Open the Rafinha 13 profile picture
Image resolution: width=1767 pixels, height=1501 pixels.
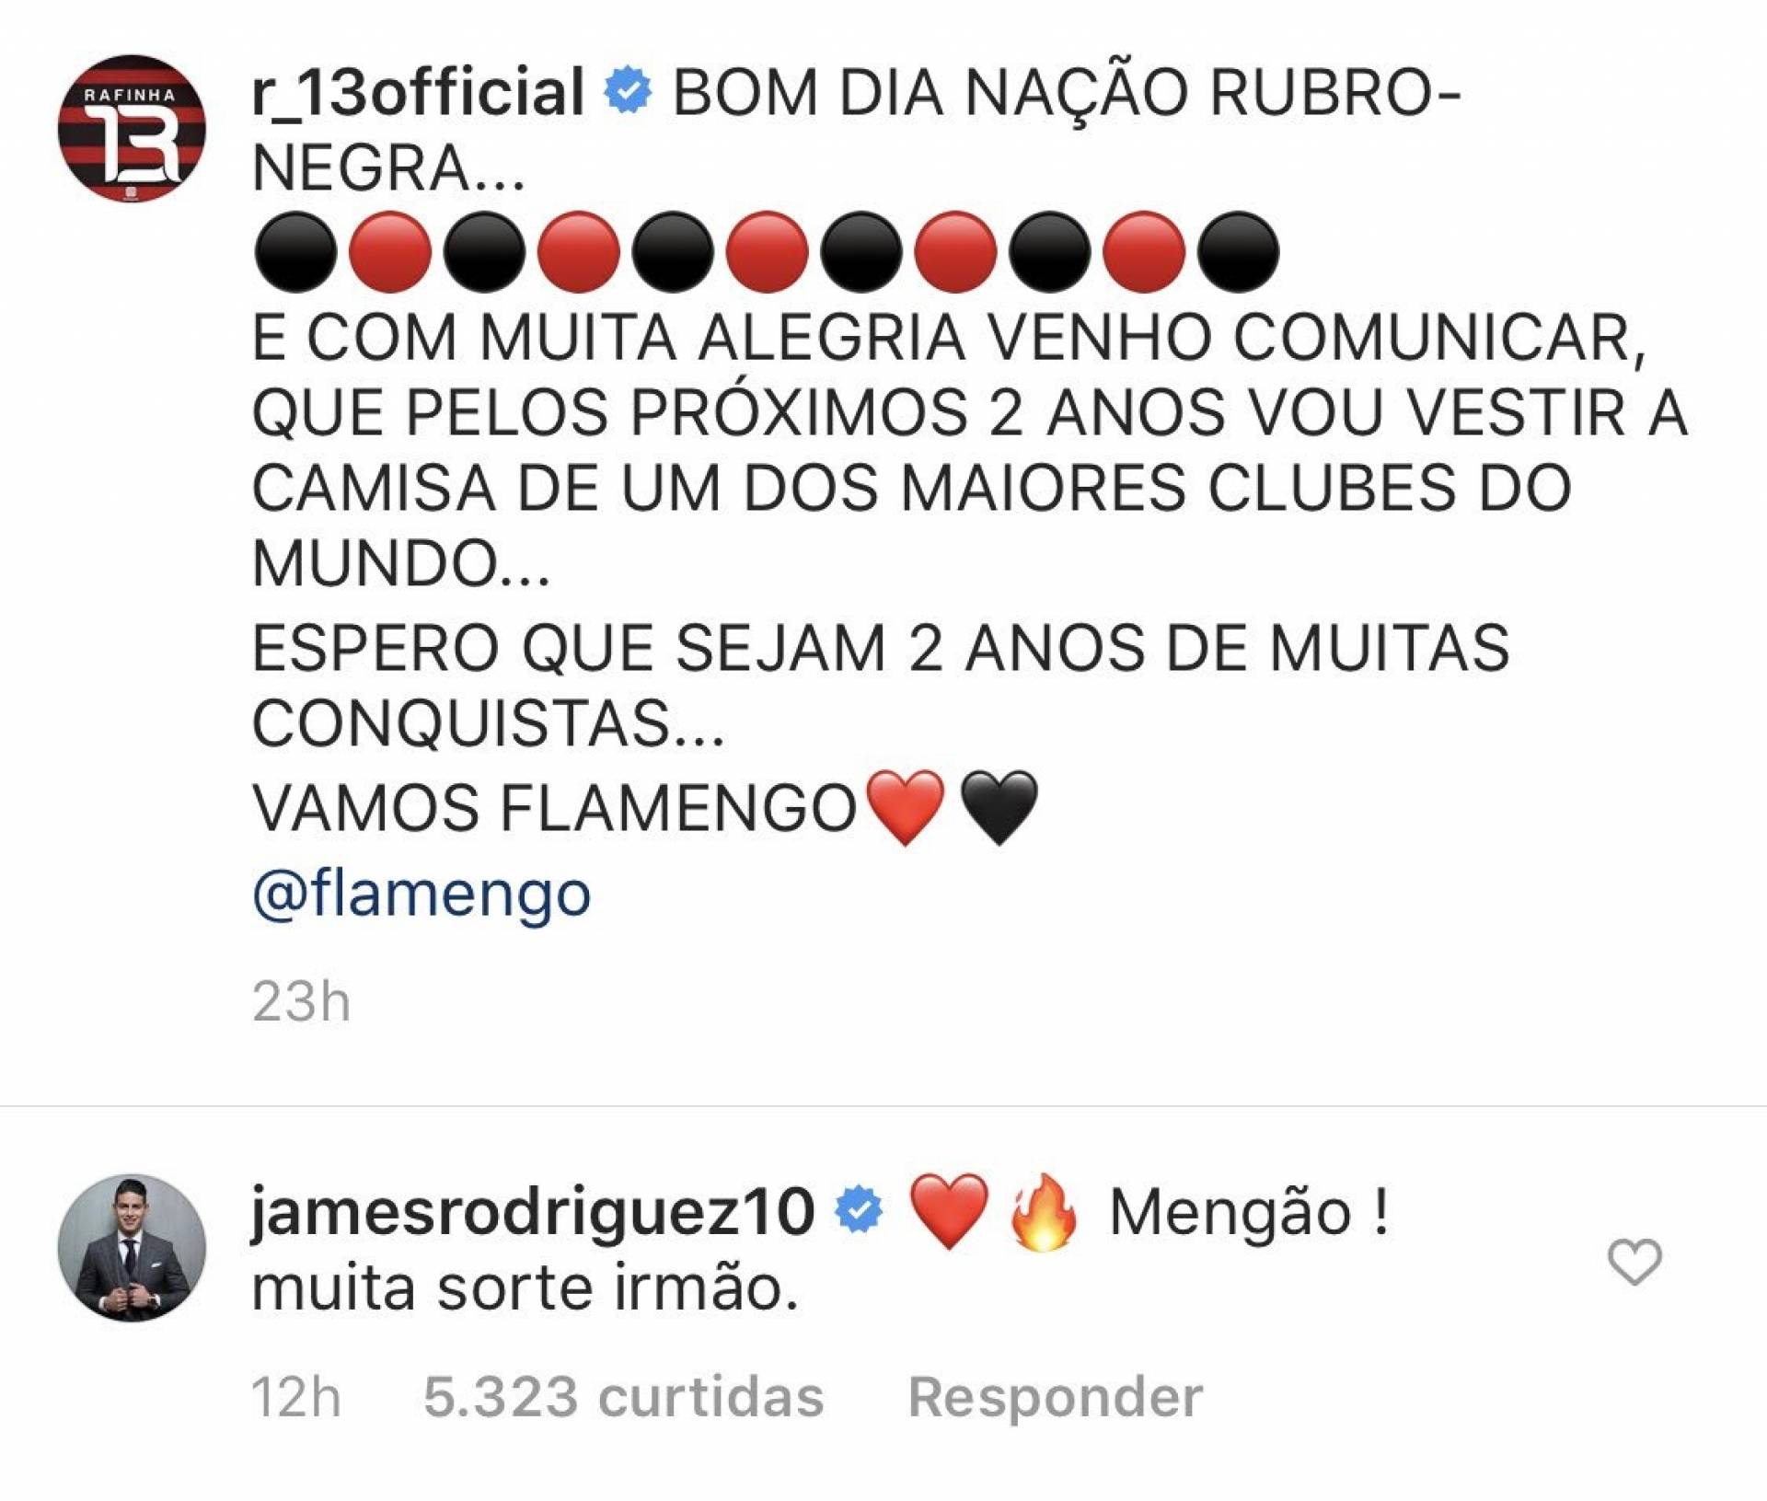coord(131,128)
